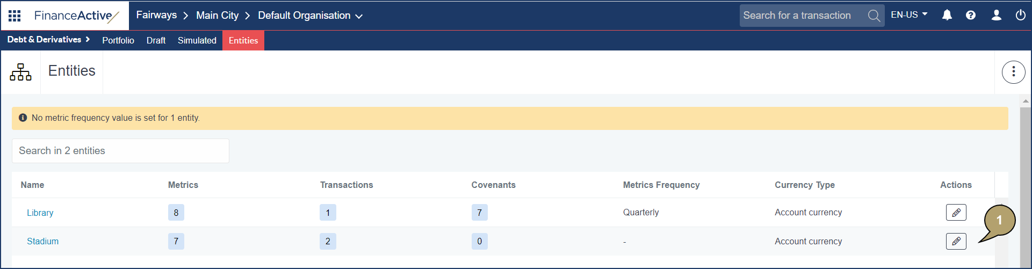Open the help question mark icon
This screenshot has height=269, width=1032.
pyautogui.click(x=970, y=15)
